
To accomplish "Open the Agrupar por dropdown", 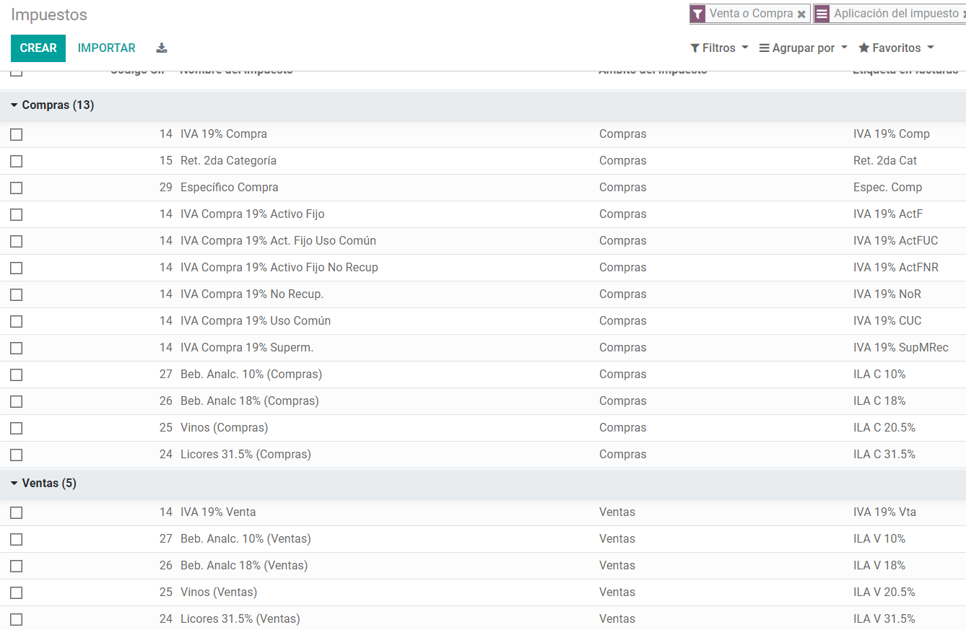I will [x=803, y=48].
